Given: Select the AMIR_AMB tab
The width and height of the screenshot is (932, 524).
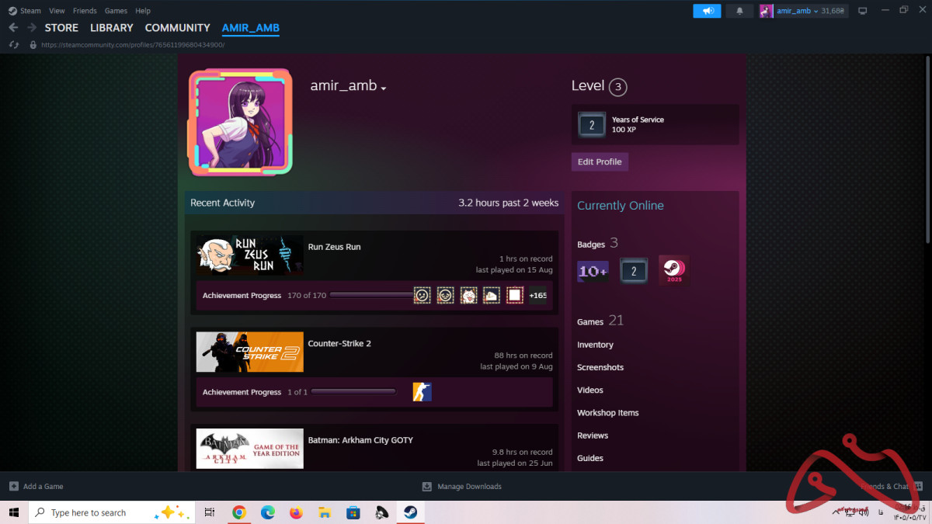Looking at the screenshot, I should [x=250, y=27].
